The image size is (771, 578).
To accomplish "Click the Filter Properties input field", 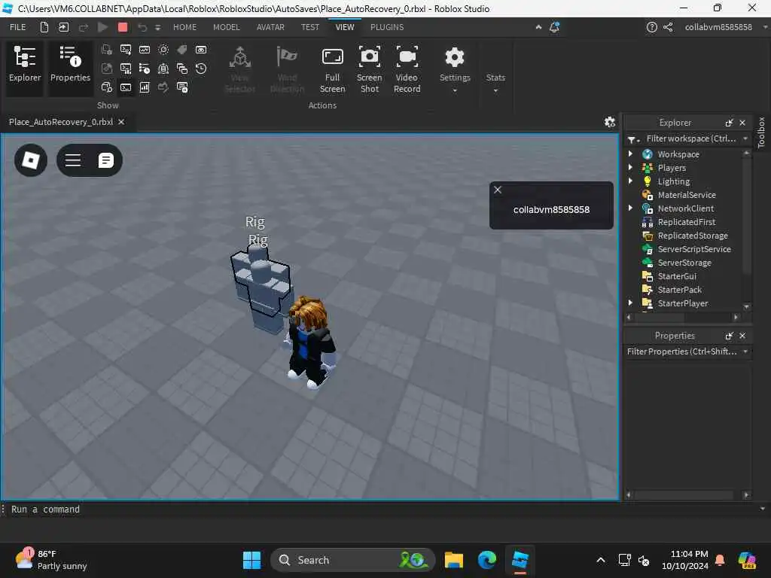I will (x=682, y=351).
